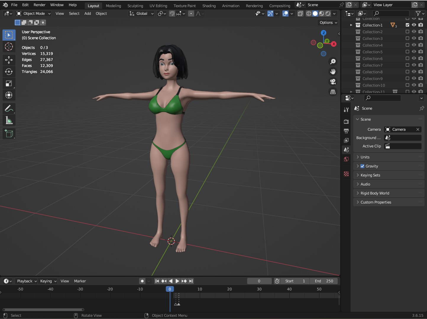This screenshot has width=427, height=319.
Task: Open the Tool properties tab icon
Action: click(x=346, y=110)
